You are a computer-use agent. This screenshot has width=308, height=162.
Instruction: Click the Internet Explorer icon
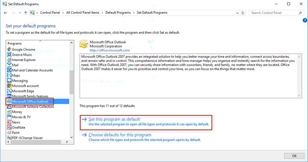pyautogui.click(x=9, y=60)
